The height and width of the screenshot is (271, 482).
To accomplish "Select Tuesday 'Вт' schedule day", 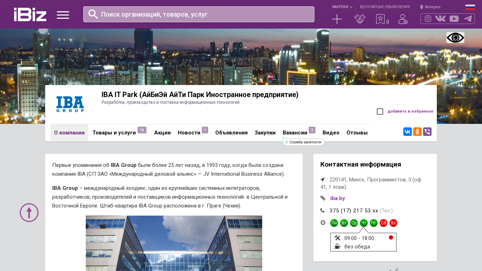I will 344,223.
